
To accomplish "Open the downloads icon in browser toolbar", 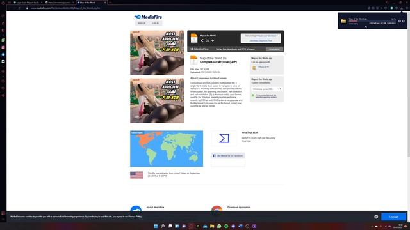I will point(402,8).
